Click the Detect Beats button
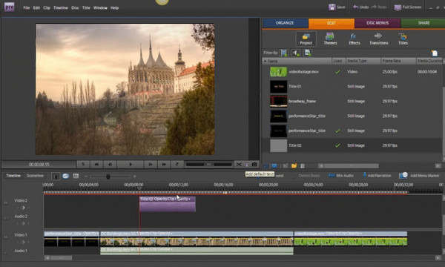Image resolution: width=445 pixels, height=267 pixels. [309, 176]
